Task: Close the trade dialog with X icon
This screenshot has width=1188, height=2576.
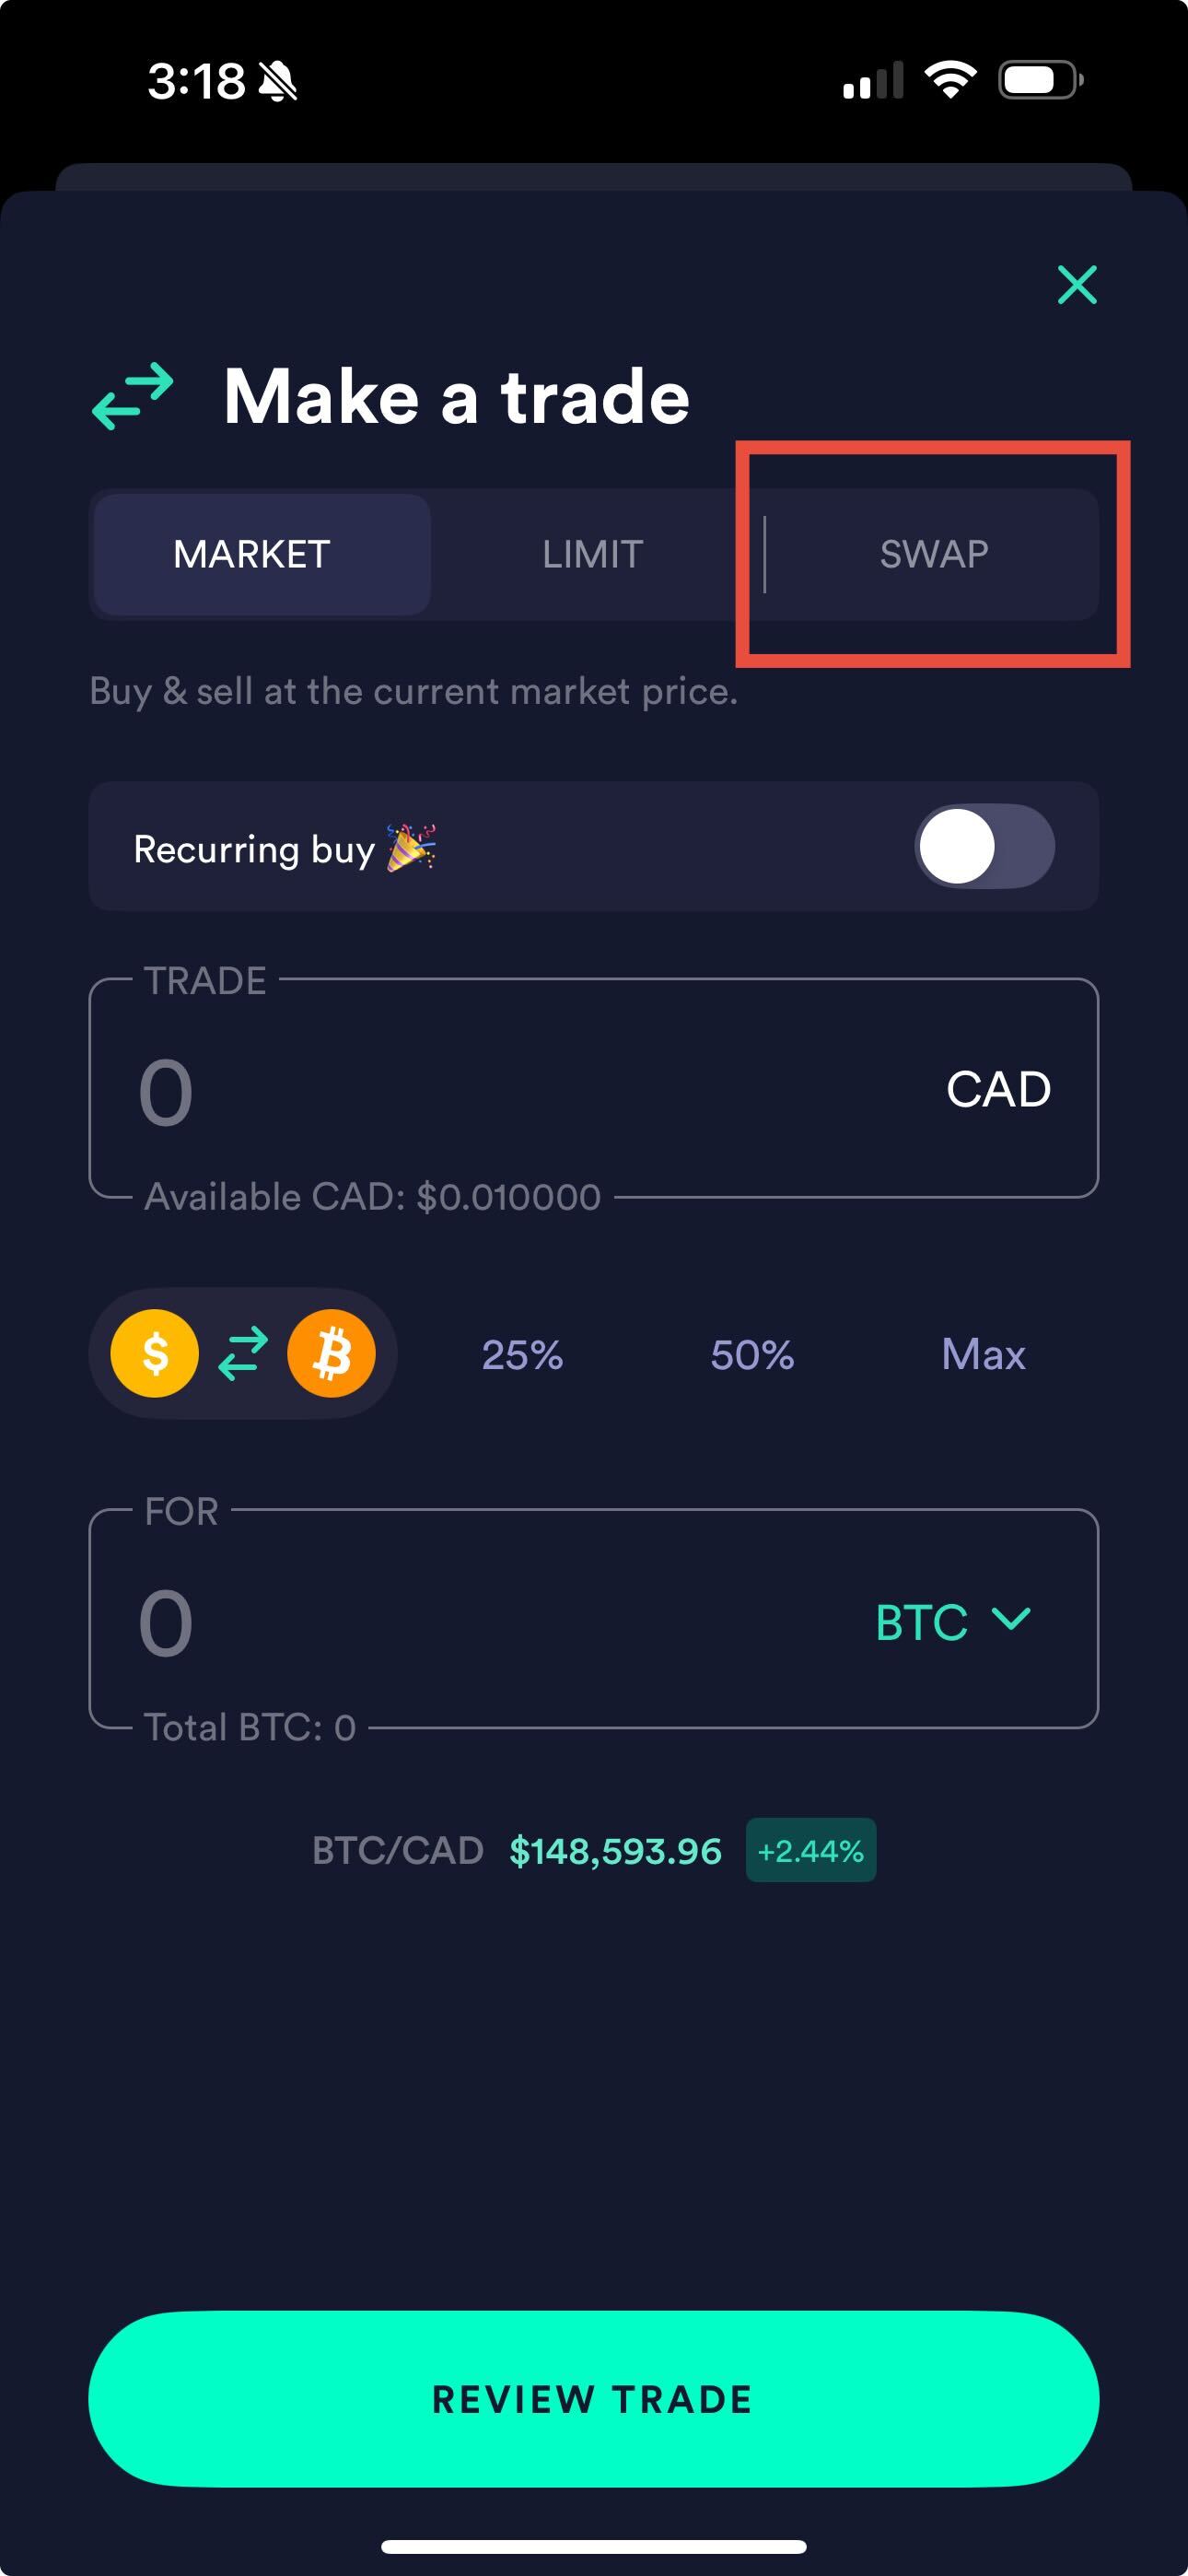Action: (x=1077, y=285)
